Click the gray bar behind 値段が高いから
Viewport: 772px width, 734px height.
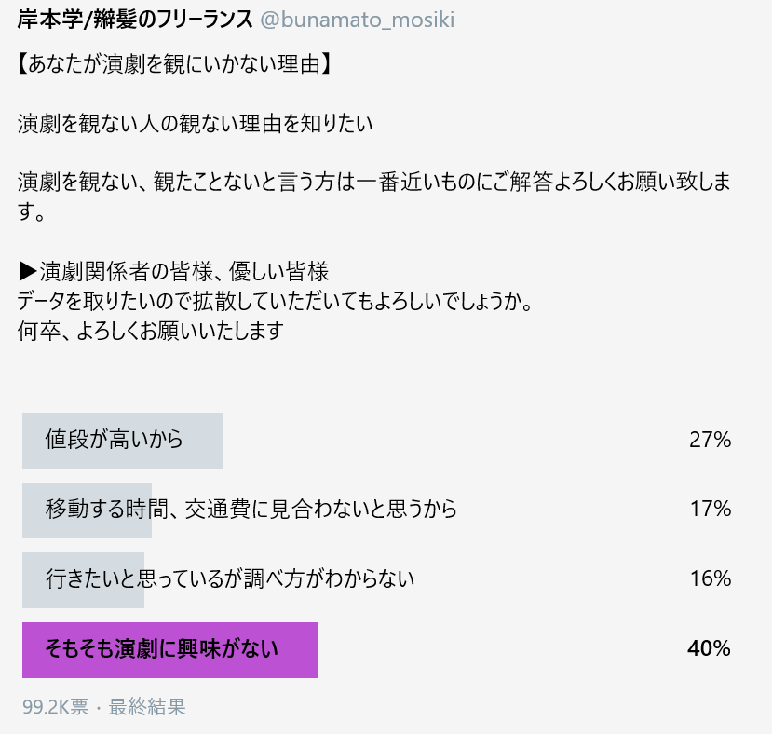click(x=123, y=441)
